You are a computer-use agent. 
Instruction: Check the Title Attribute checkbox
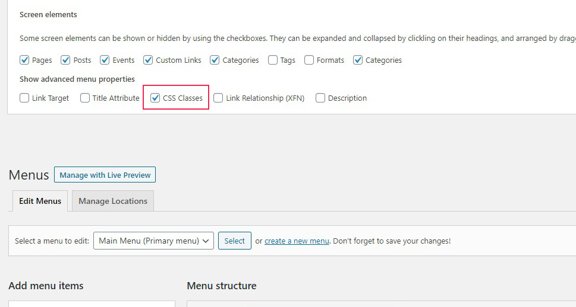pos(85,98)
